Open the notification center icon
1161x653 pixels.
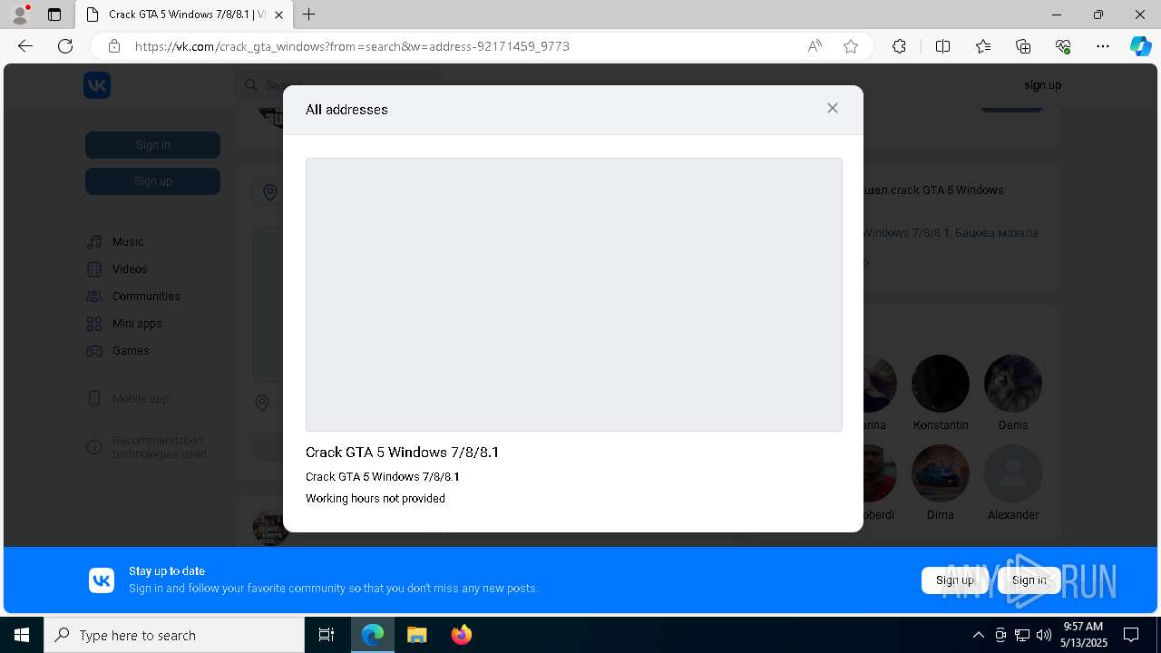(x=1132, y=635)
